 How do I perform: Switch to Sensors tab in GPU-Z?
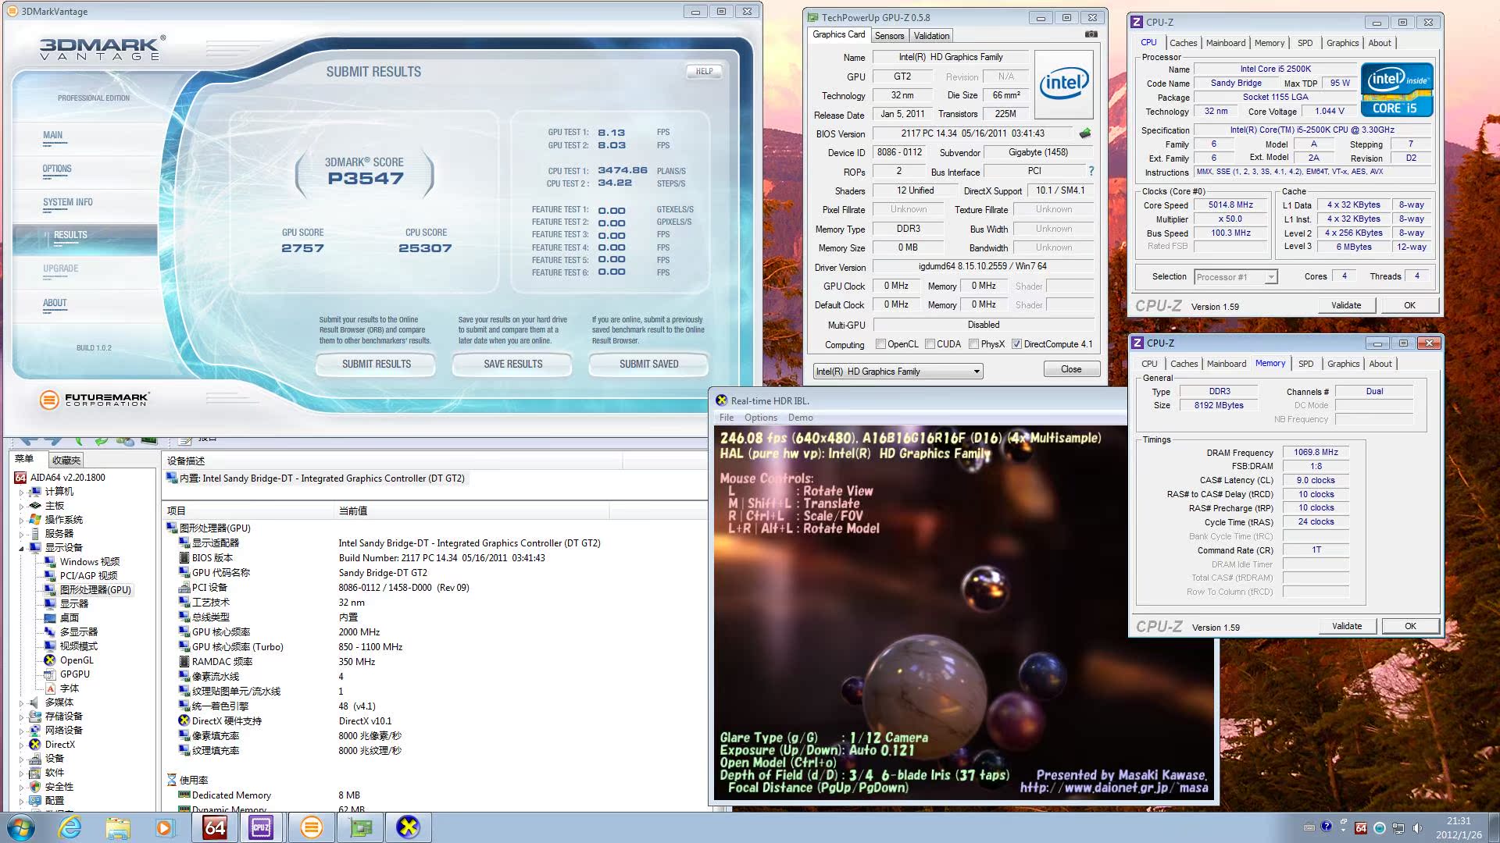click(x=889, y=36)
